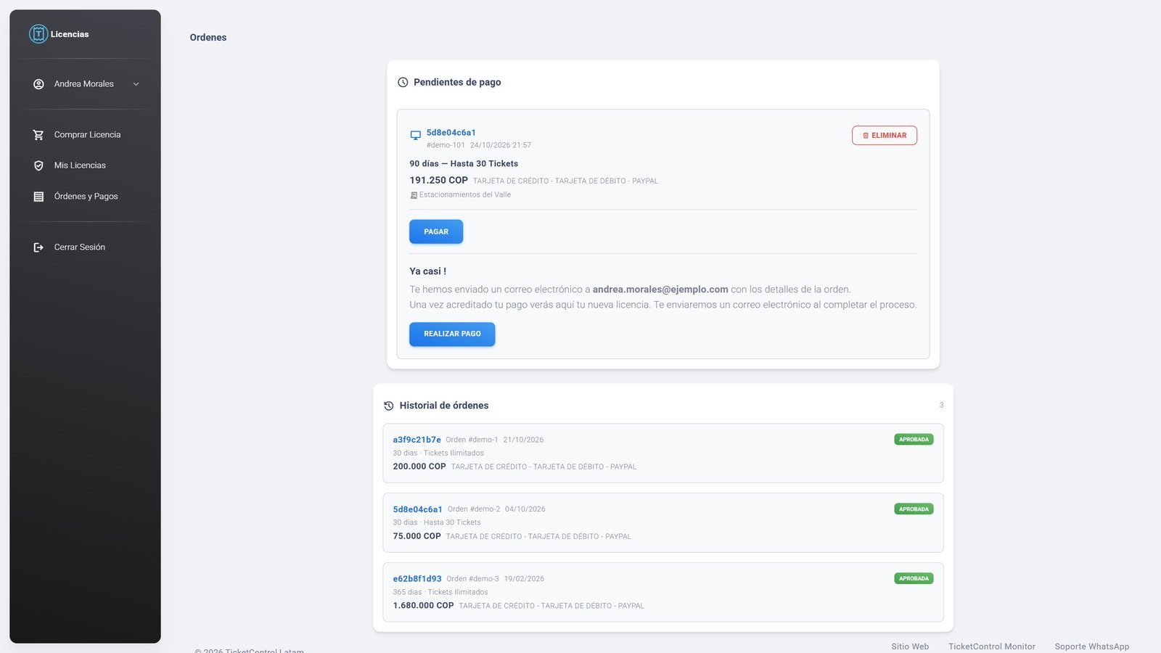Click the Licencias brand title in sidebar
This screenshot has height=653, width=1161.
coord(70,34)
